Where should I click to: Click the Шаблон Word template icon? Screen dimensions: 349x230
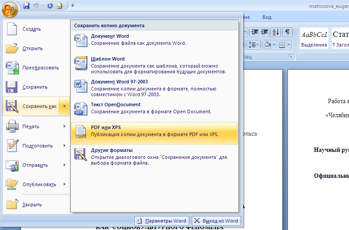point(81,63)
